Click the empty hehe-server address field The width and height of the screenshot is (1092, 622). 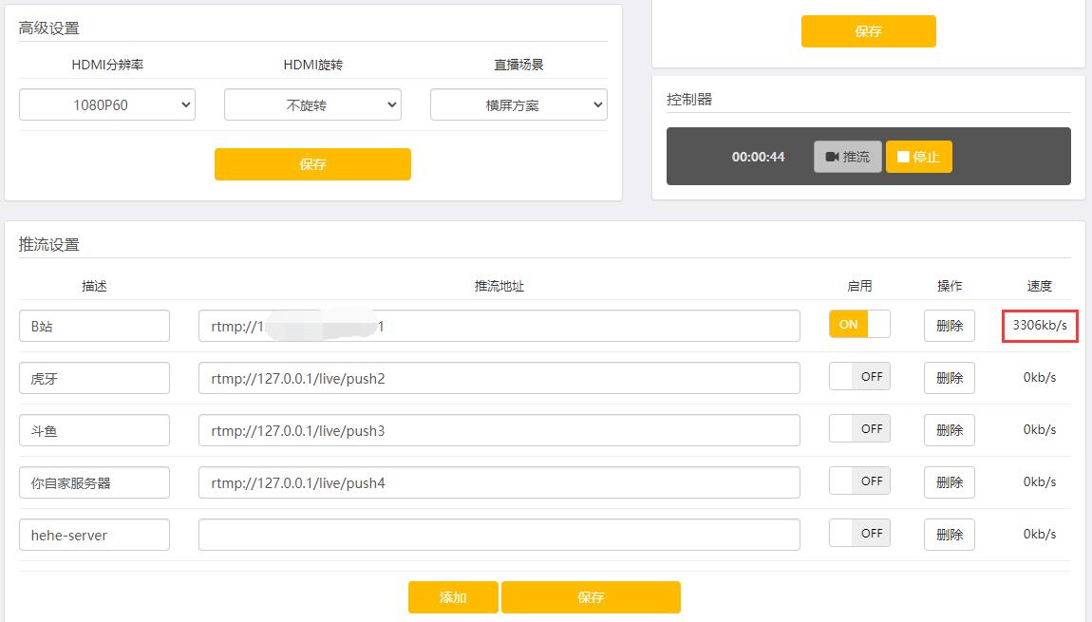pyautogui.click(x=499, y=535)
